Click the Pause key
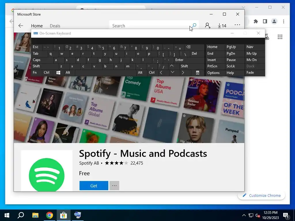295x221 pixels. (x=235, y=60)
